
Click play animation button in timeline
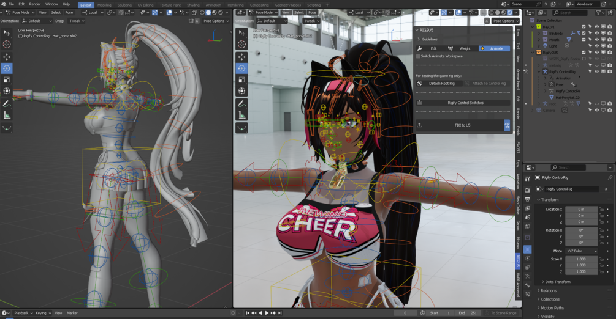[267, 313]
